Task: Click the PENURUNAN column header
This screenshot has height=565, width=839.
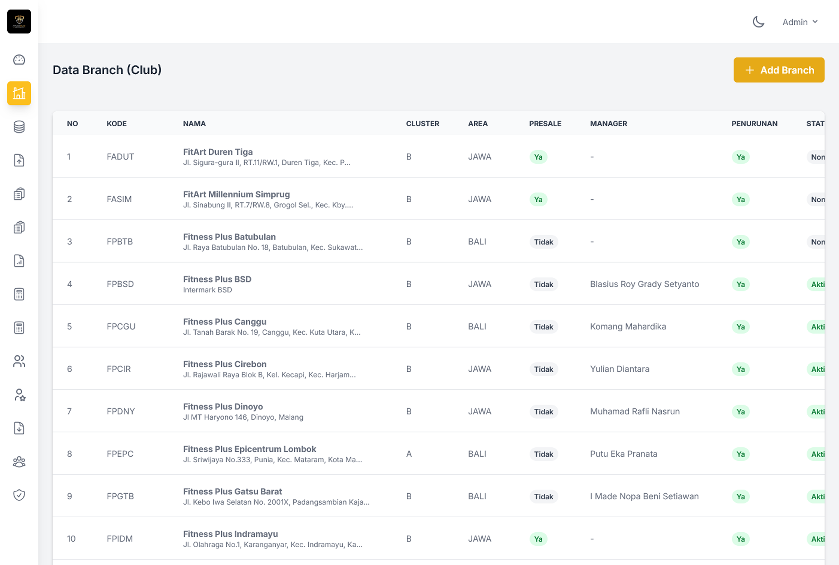Action: pos(754,124)
